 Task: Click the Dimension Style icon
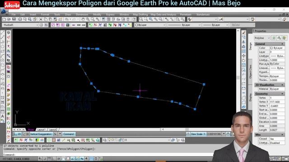pyautogui.click(x=221, y=19)
